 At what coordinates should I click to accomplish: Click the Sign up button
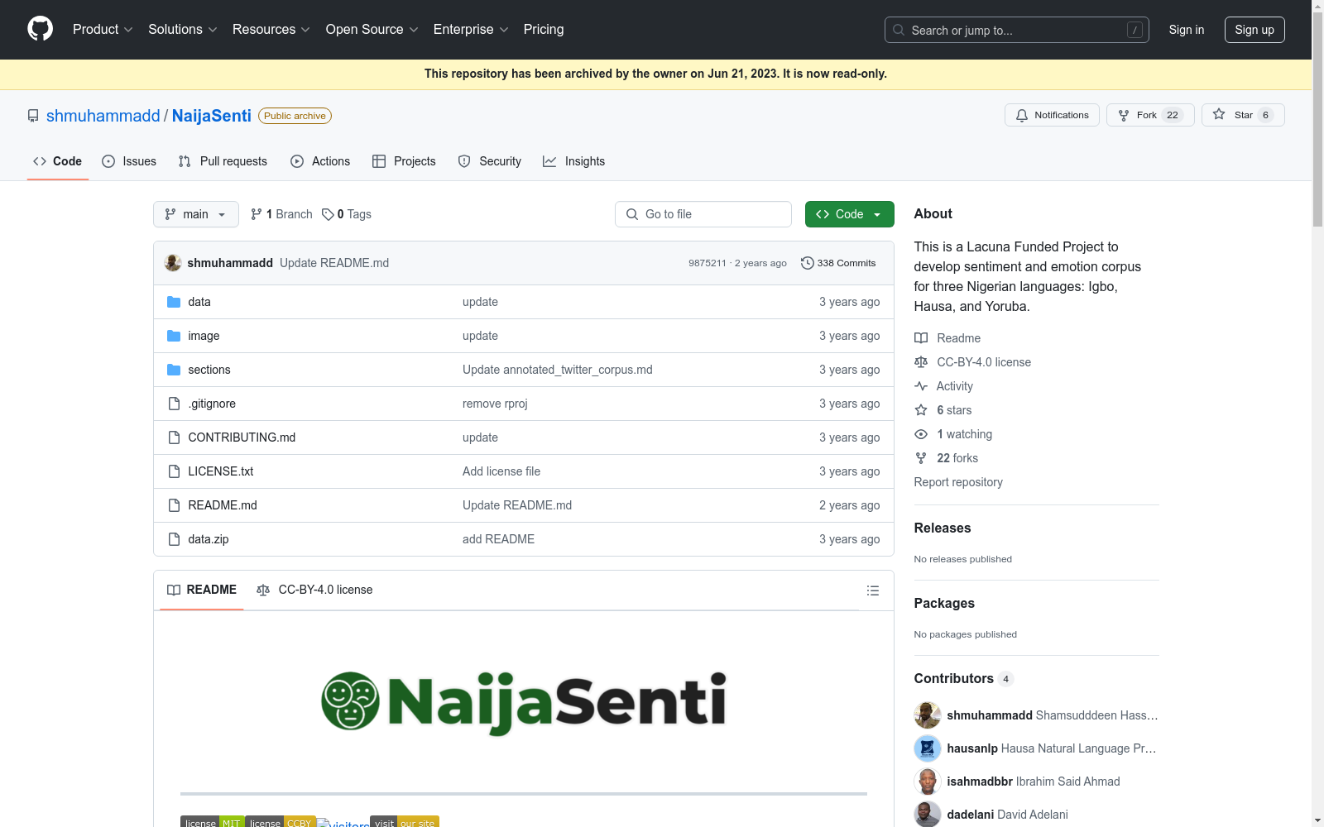1254,30
